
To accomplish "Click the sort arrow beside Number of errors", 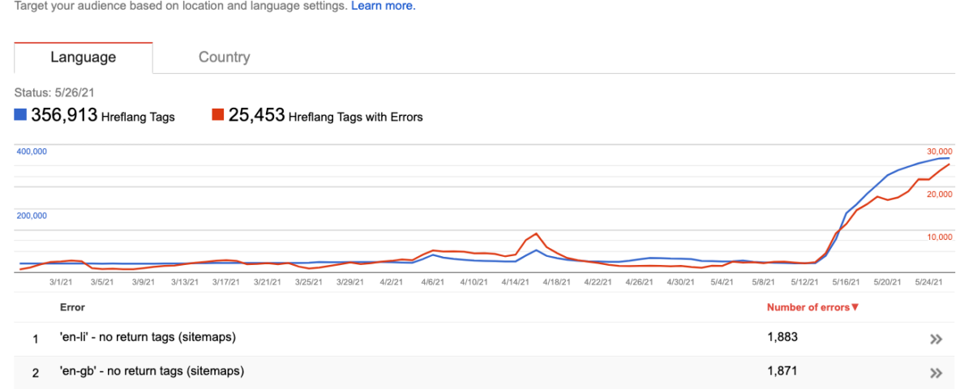I will [855, 307].
